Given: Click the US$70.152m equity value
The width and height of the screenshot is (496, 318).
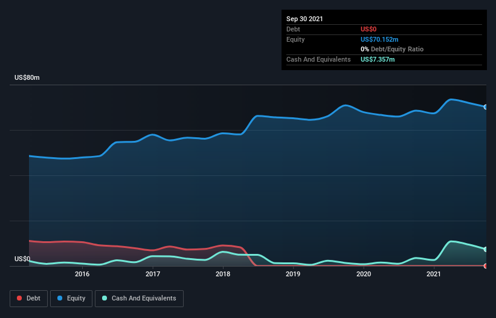Looking at the screenshot, I should [x=379, y=39].
